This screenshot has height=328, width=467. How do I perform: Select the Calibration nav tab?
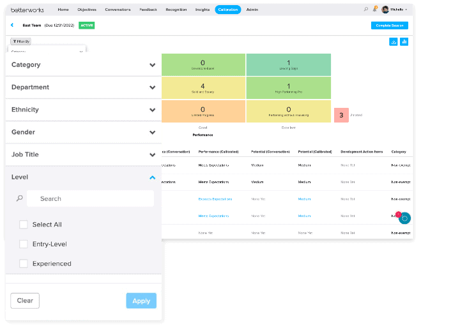pos(228,10)
